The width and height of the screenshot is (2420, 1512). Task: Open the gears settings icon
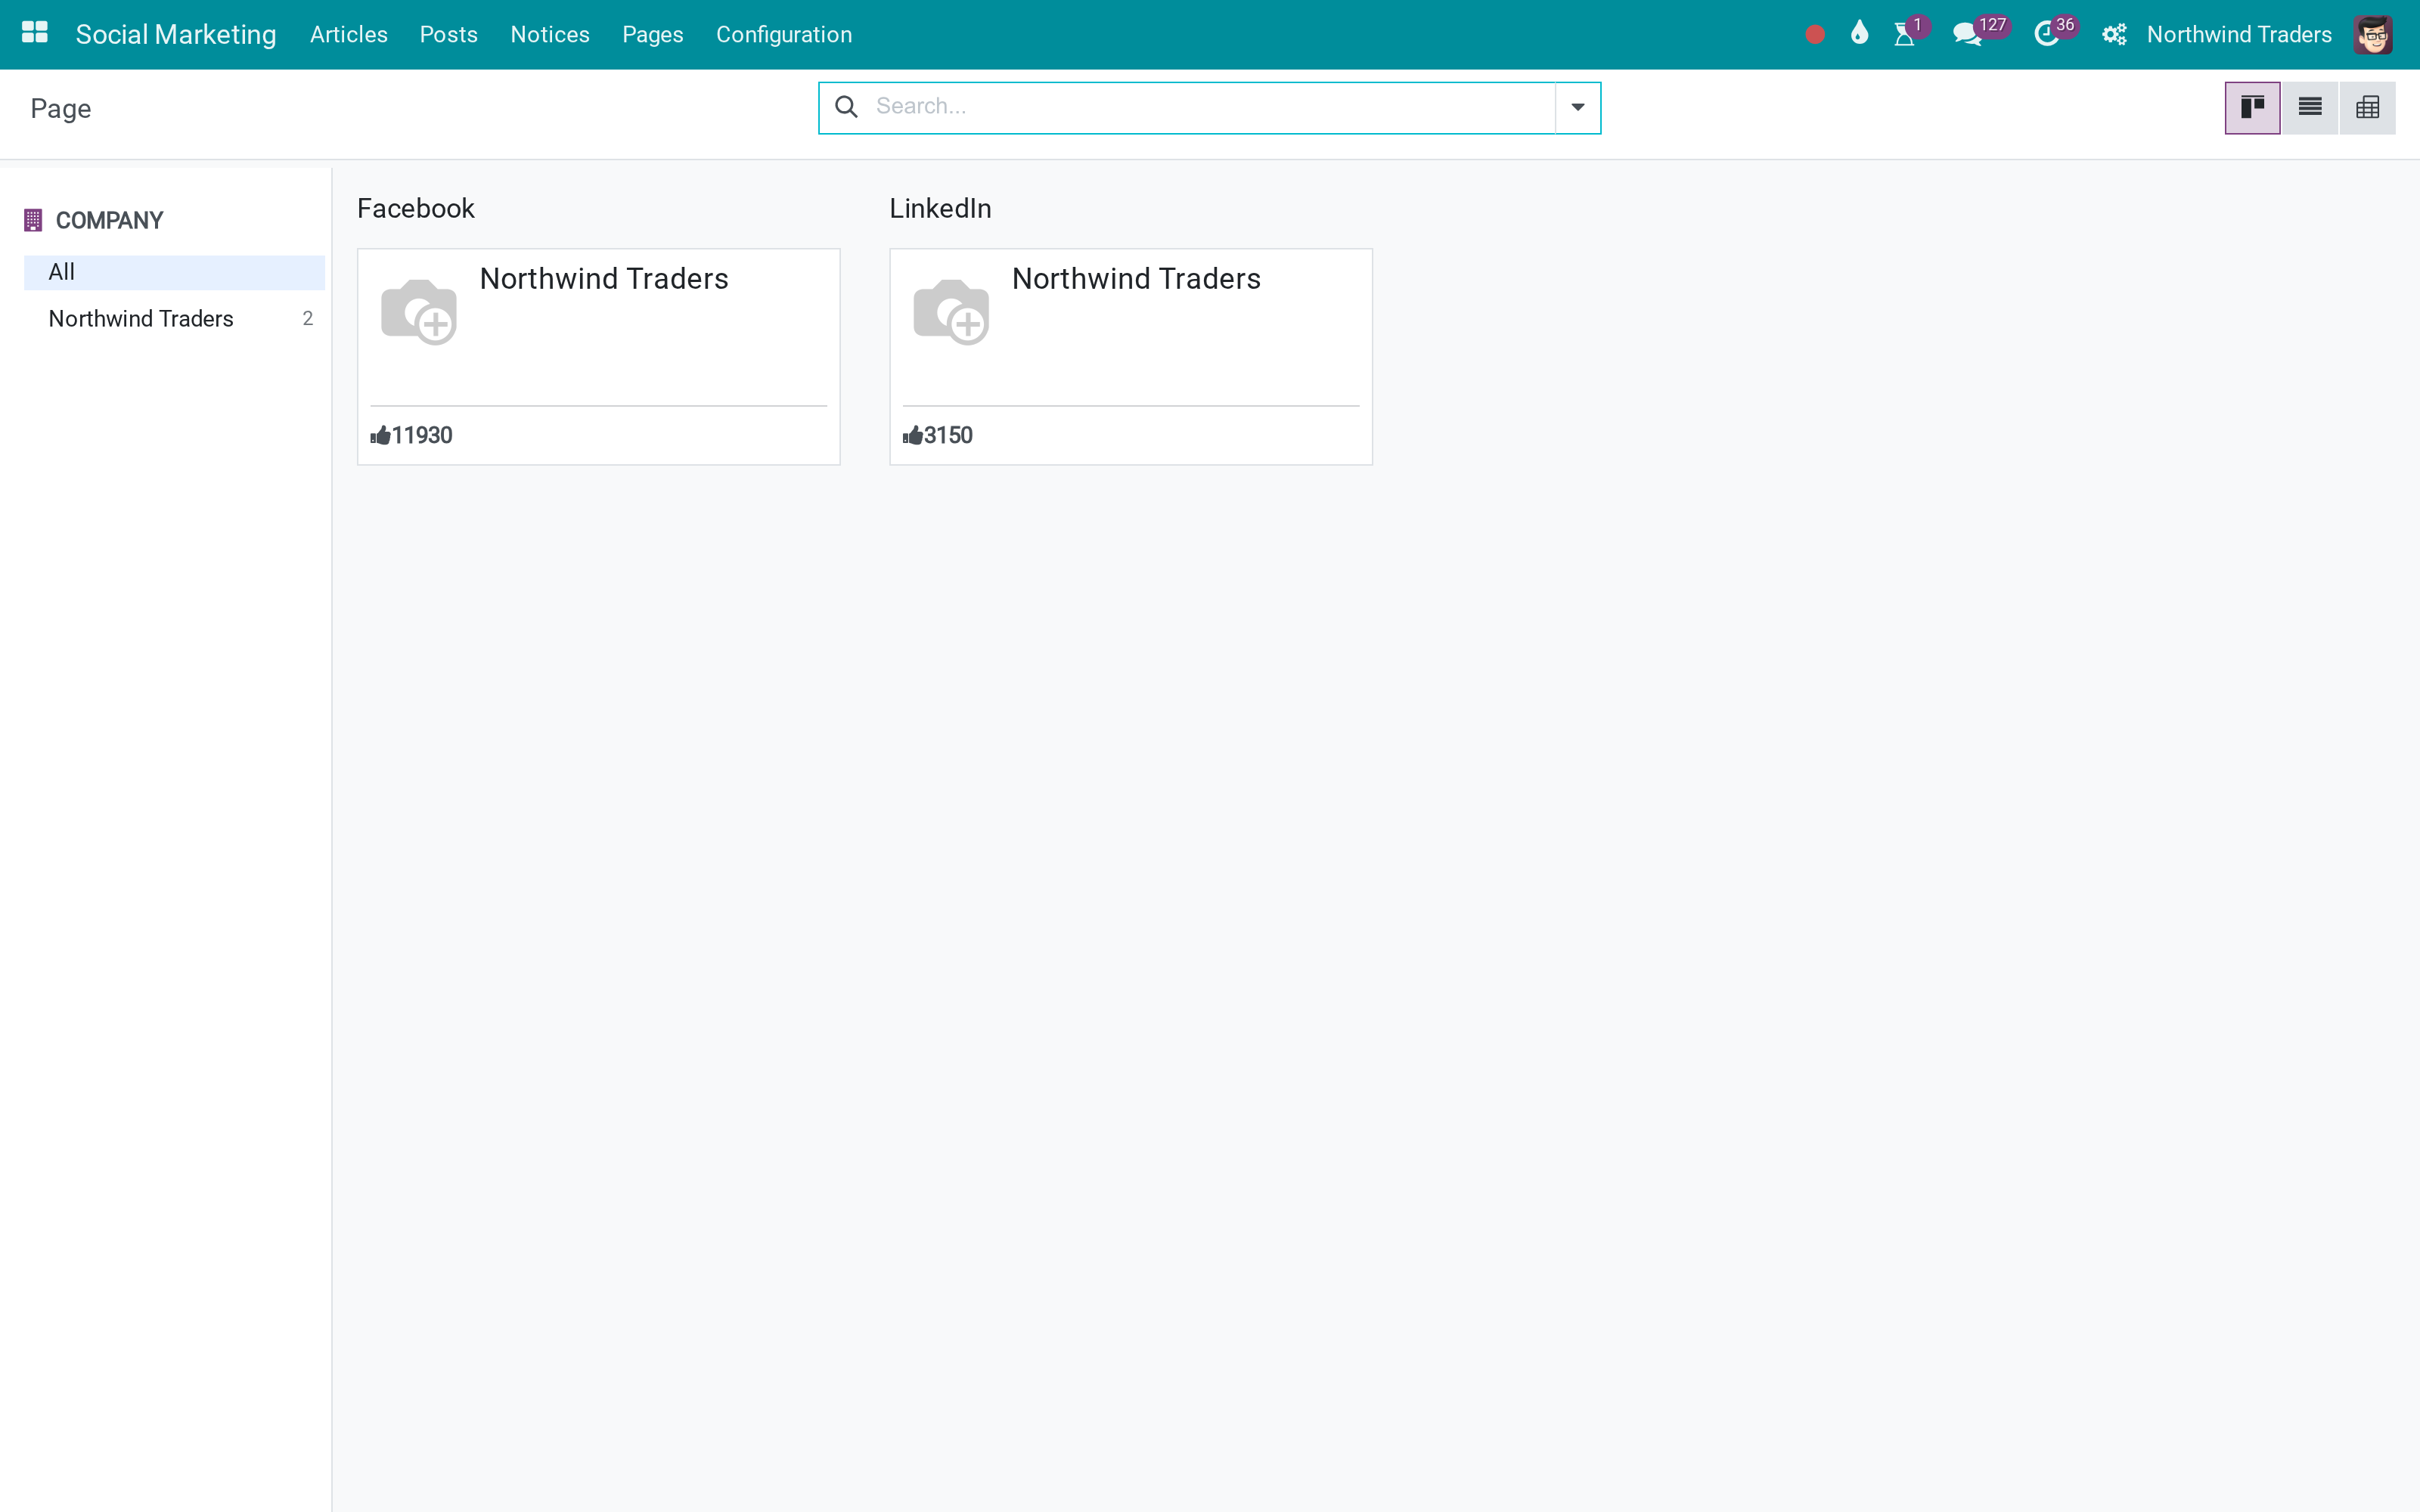click(x=2114, y=35)
